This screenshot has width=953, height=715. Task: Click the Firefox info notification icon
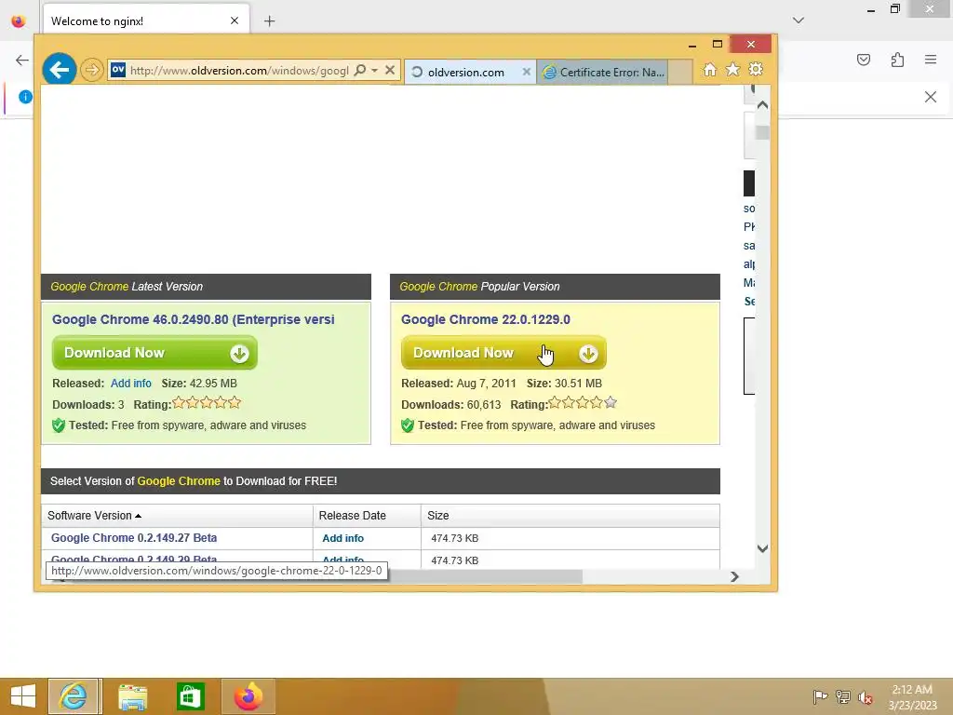pos(25,97)
